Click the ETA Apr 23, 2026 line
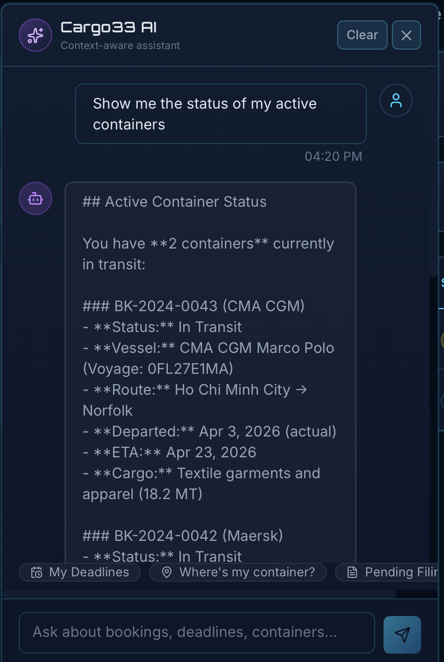Viewport: 444px width, 662px height. 169,452
